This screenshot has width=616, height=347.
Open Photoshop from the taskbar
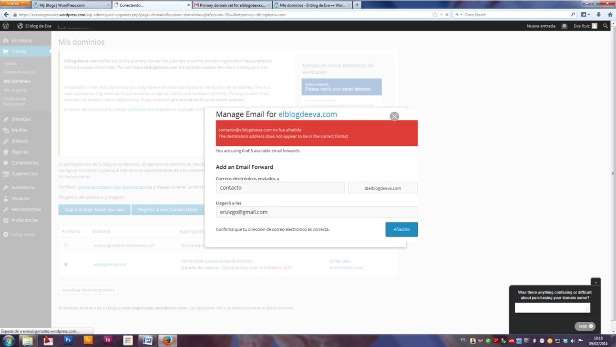[x=68, y=340]
